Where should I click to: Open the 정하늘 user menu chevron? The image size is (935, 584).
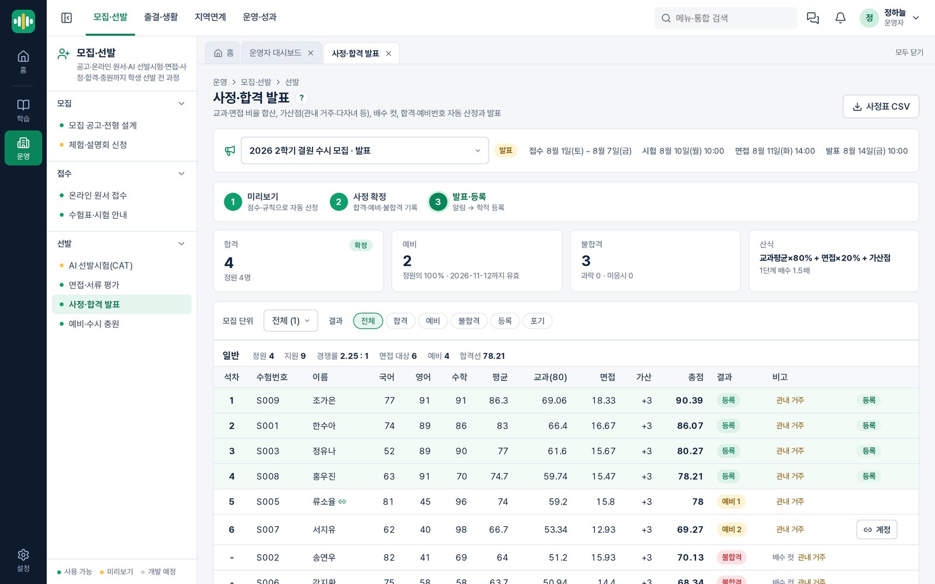[916, 18]
